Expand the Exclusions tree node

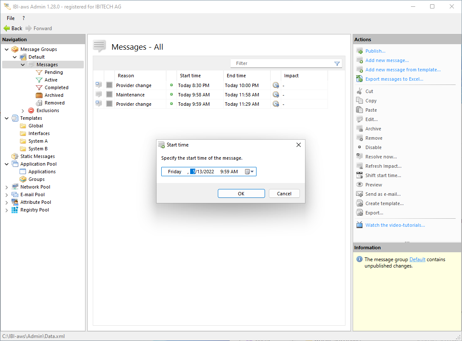(x=23, y=110)
